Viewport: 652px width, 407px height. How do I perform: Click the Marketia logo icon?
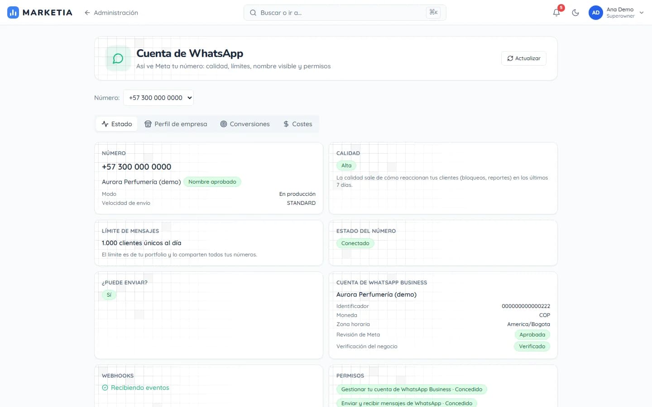click(x=13, y=13)
